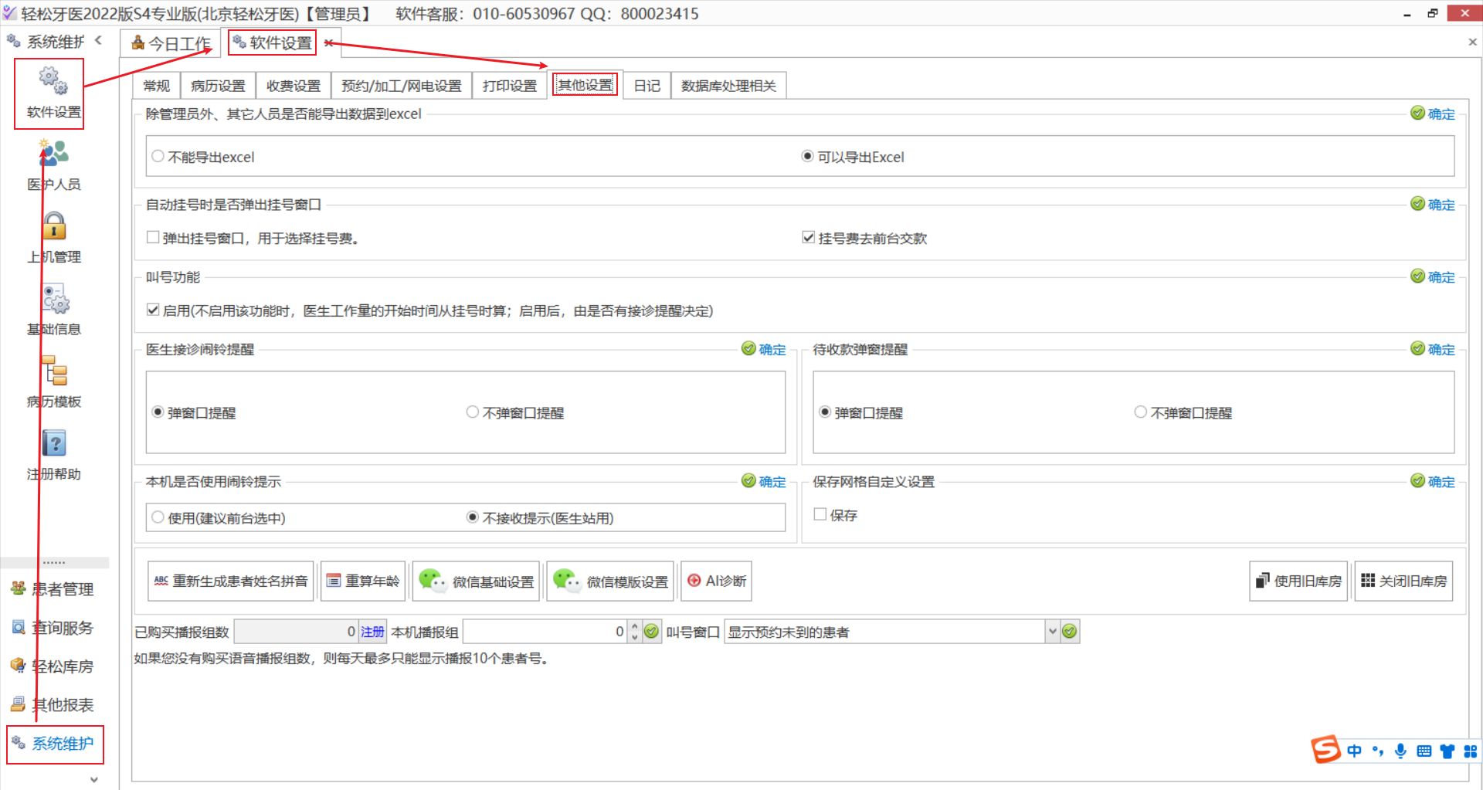The width and height of the screenshot is (1483, 790).
Task: Switch to 打印设置 tab
Action: coord(510,86)
